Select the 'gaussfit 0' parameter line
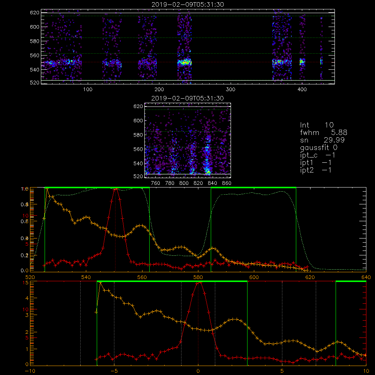This screenshot has height=375, width=375. pyautogui.click(x=319, y=147)
